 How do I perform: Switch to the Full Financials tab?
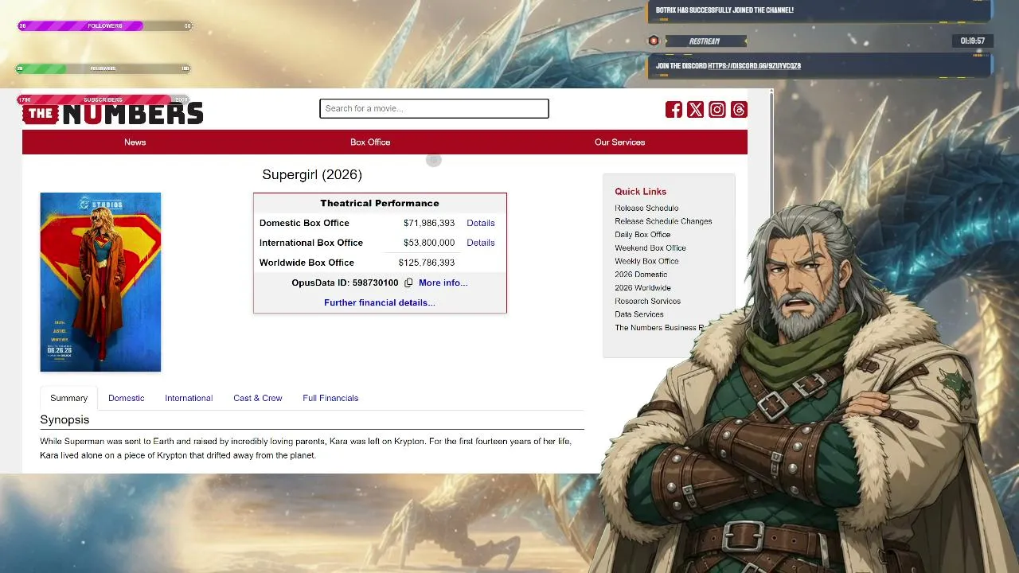click(x=330, y=398)
